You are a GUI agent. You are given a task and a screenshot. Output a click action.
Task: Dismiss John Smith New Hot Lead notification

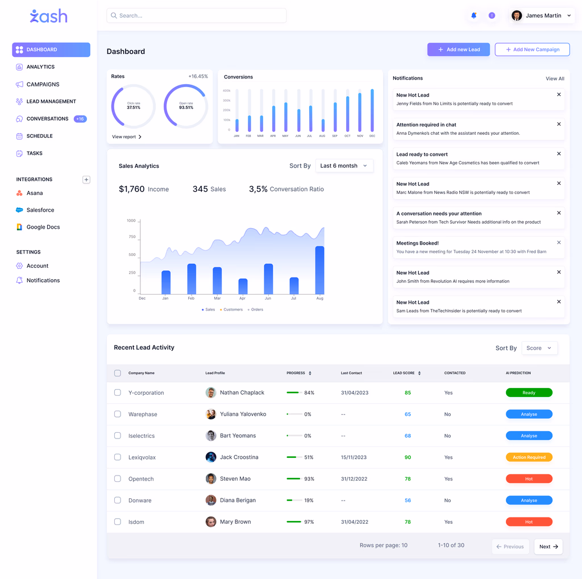click(x=559, y=272)
